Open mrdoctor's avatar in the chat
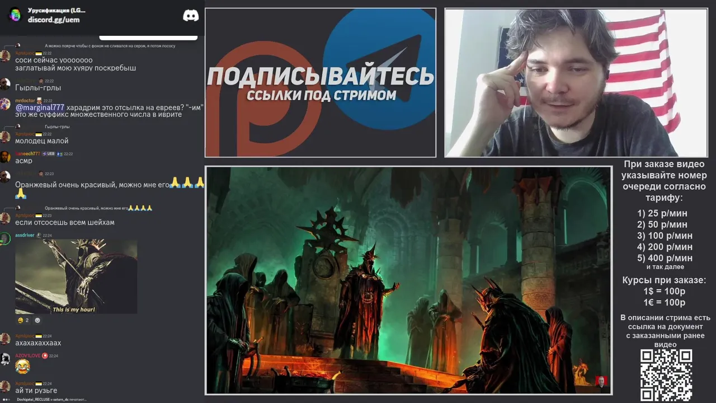Viewport: 716px width, 403px height. pyautogui.click(x=5, y=105)
